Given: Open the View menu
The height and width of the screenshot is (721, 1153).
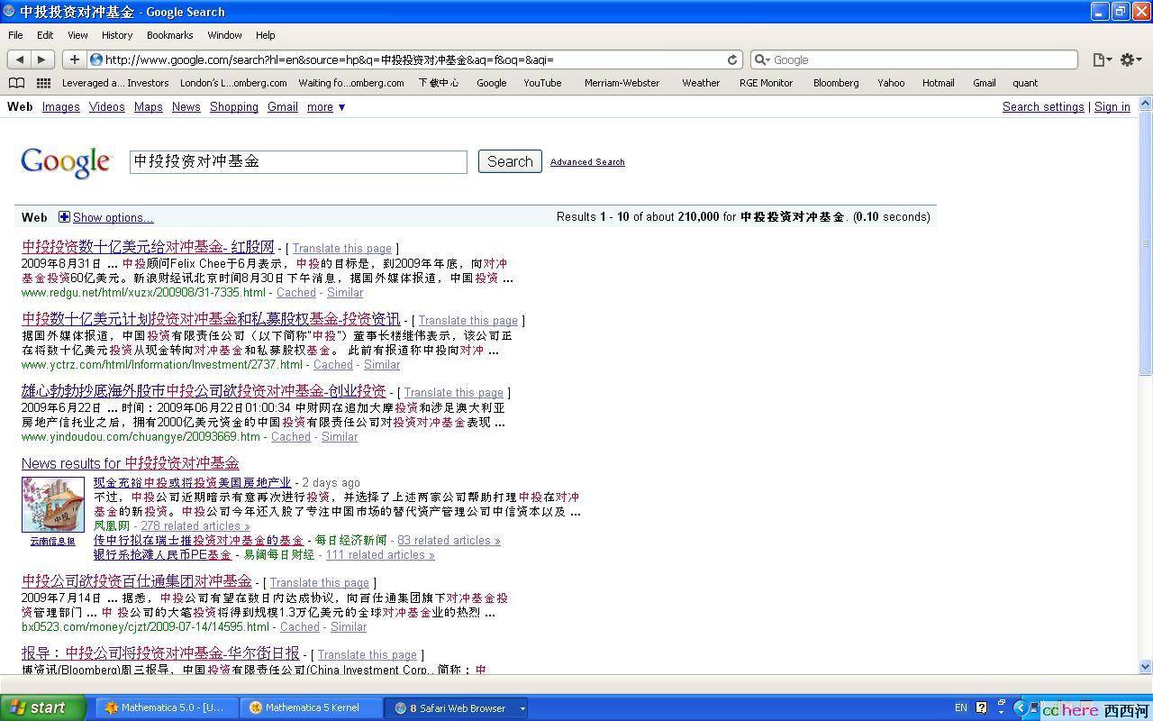Looking at the screenshot, I should pos(77,35).
